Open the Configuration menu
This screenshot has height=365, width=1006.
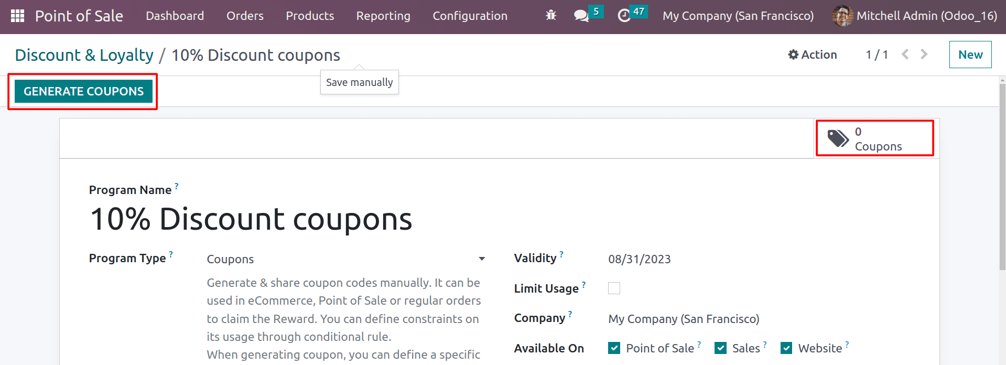tap(470, 16)
